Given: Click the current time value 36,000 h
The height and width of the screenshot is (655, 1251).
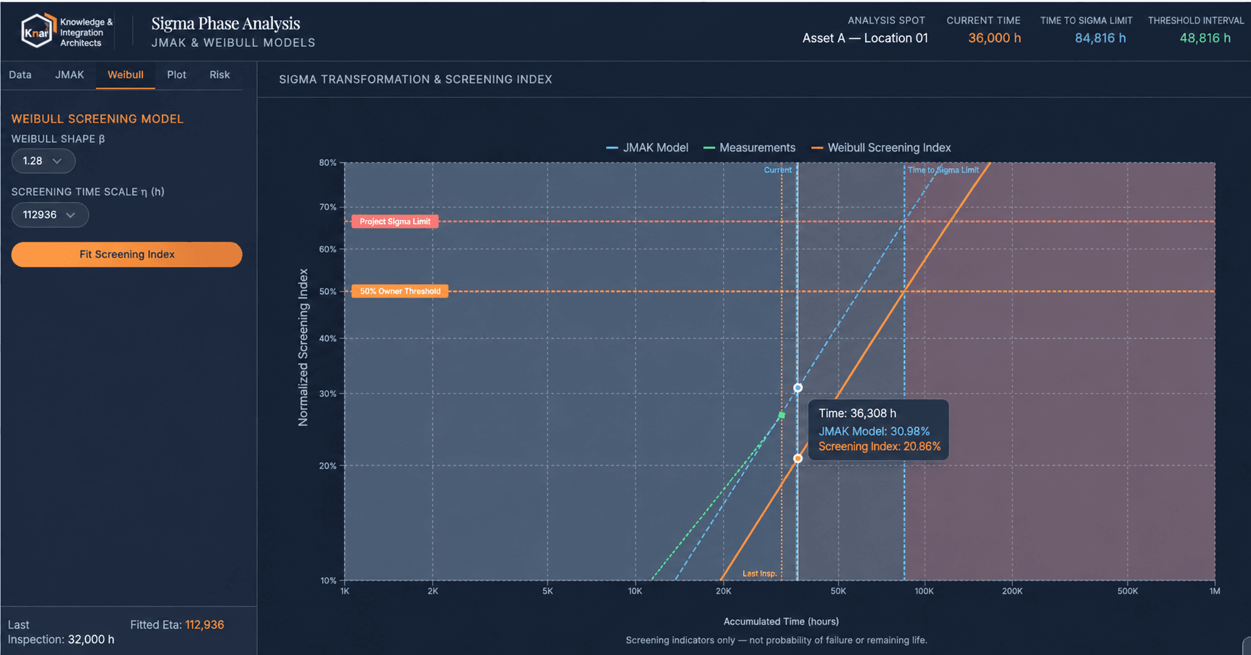Looking at the screenshot, I should pos(995,38).
